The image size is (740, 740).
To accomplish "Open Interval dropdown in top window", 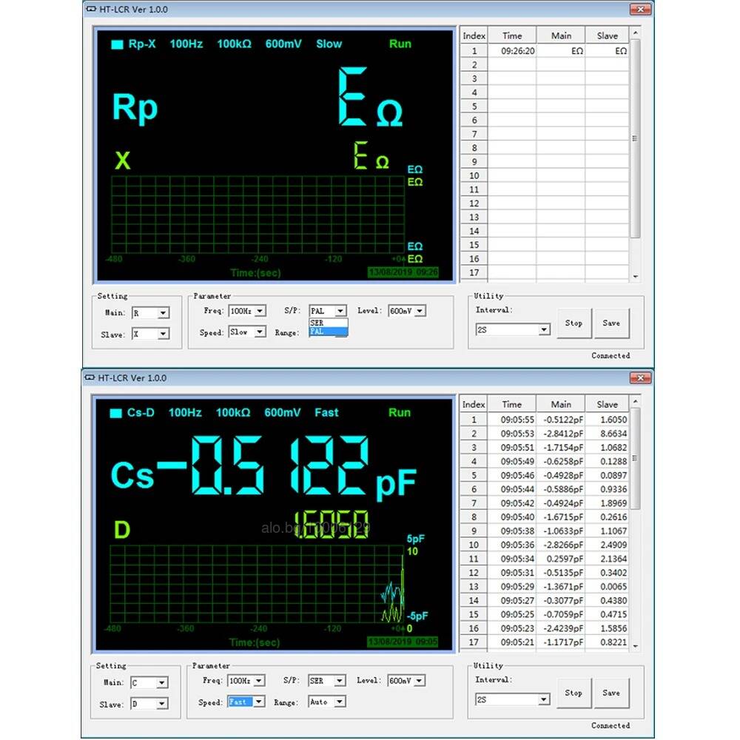I will [x=513, y=329].
